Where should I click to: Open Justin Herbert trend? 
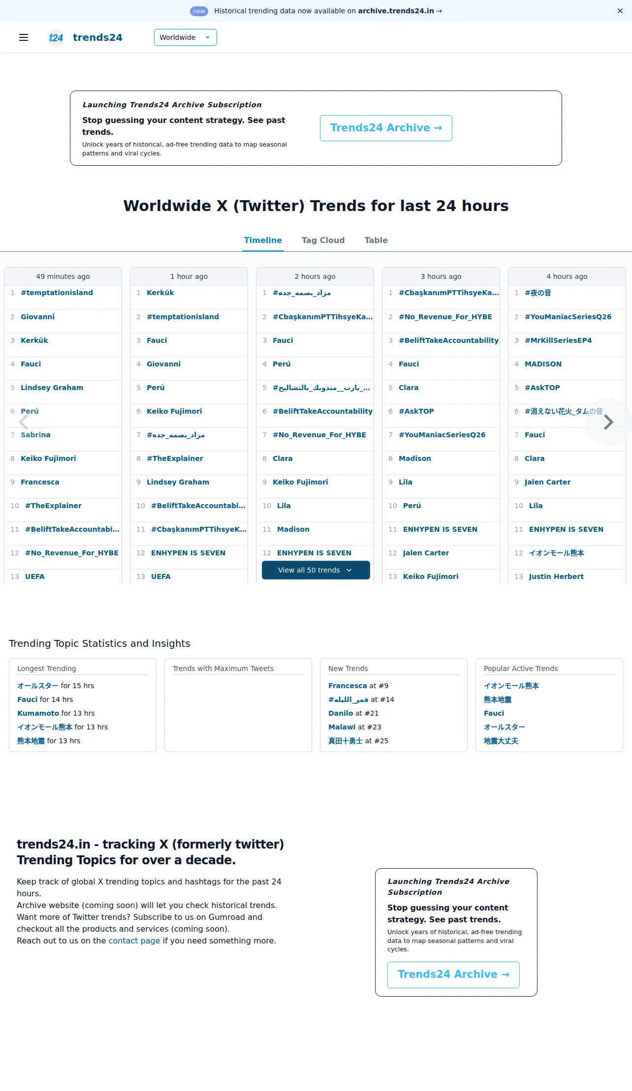tap(556, 576)
